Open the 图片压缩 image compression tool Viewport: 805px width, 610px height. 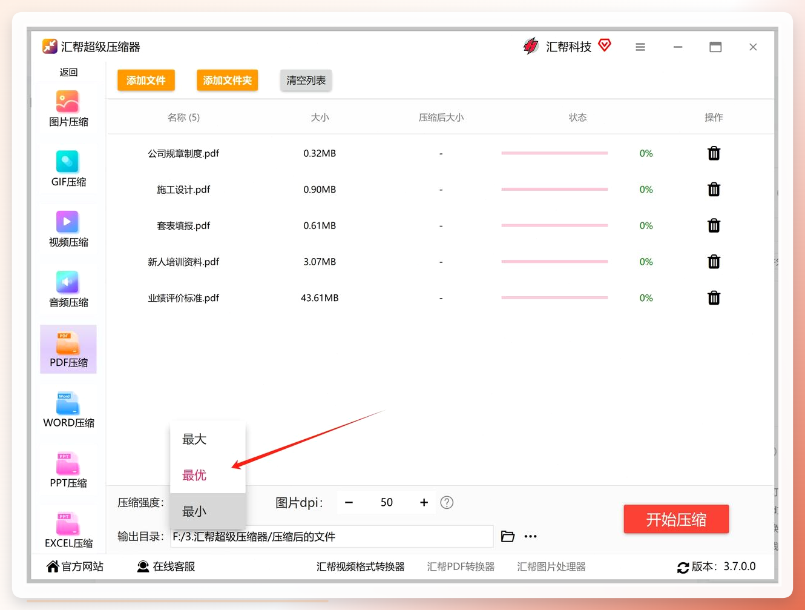(x=68, y=109)
